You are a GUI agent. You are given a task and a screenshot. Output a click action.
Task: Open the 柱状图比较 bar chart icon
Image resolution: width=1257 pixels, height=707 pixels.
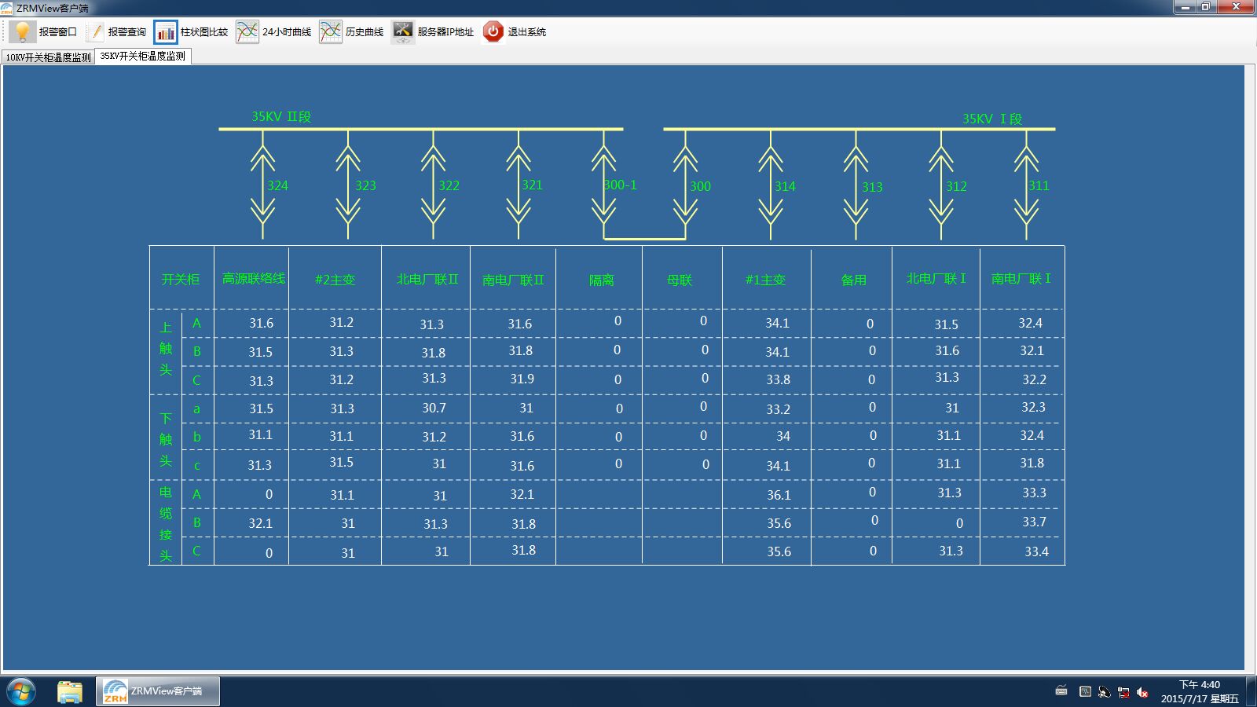coord(166,31)
